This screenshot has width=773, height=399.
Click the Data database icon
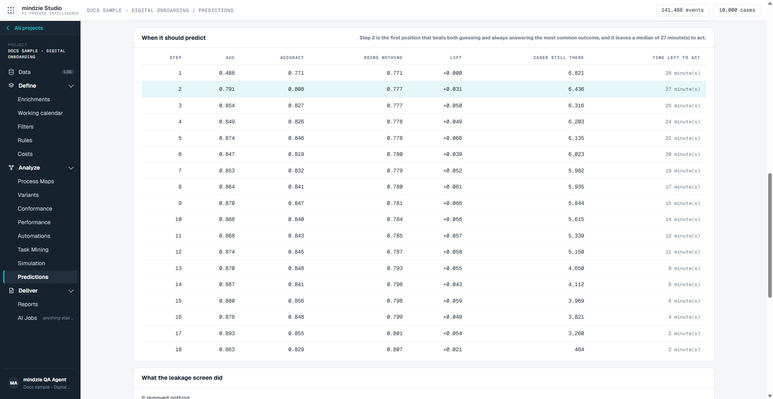[11, 72]
